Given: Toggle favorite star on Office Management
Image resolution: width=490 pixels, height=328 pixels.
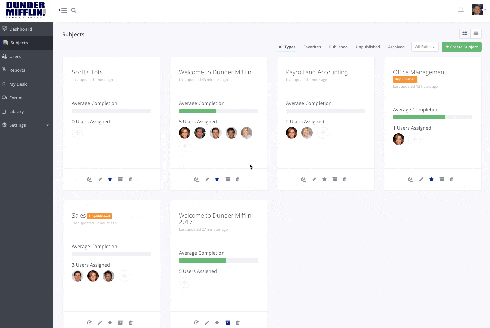Looking at the screenshot, I should [431, 179].
